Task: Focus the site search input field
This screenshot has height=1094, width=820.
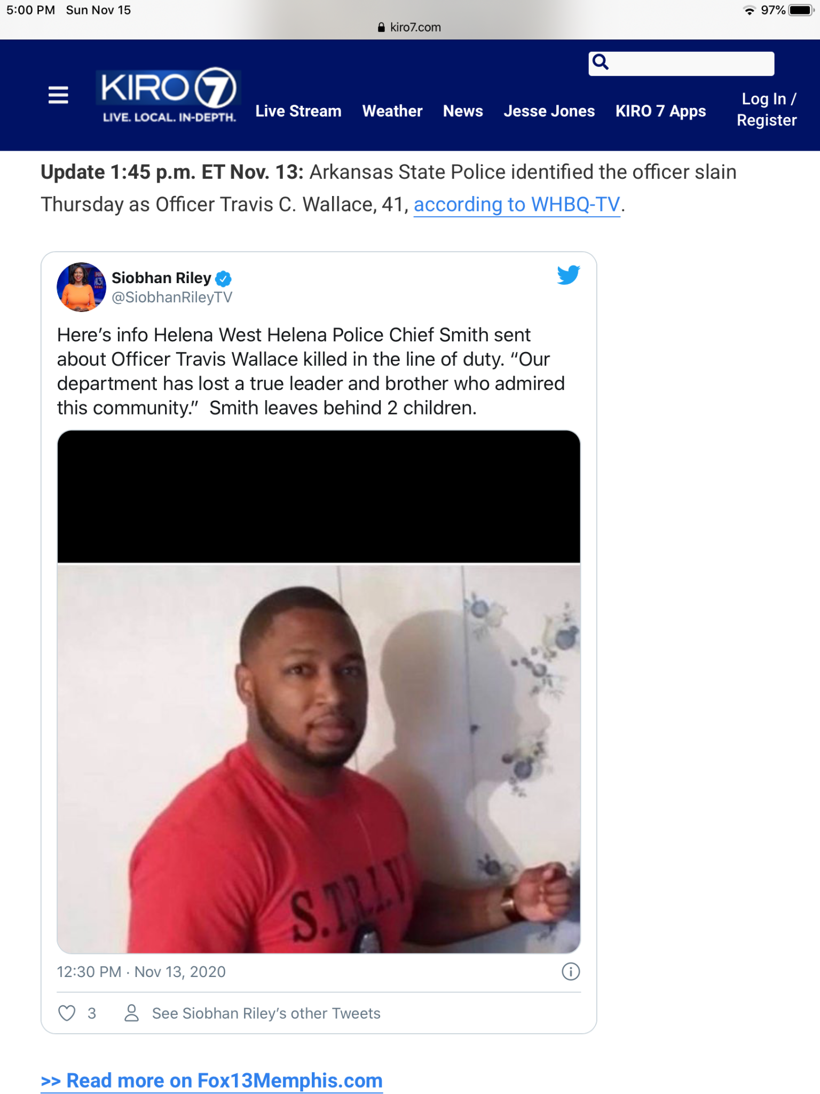Action: pos(692,64)
